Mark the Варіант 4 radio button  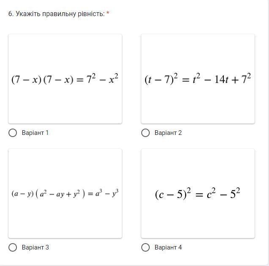pos(145,247)
